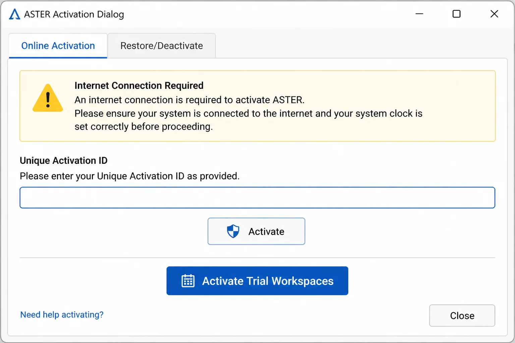Open the Restore/Deactivate tab
This screenshot has width=515, height=343.
(x=162, y=46)
